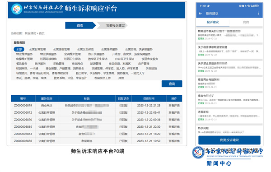Open the 宿舍两台电脑 item in the mobile list

pos(229,83)
